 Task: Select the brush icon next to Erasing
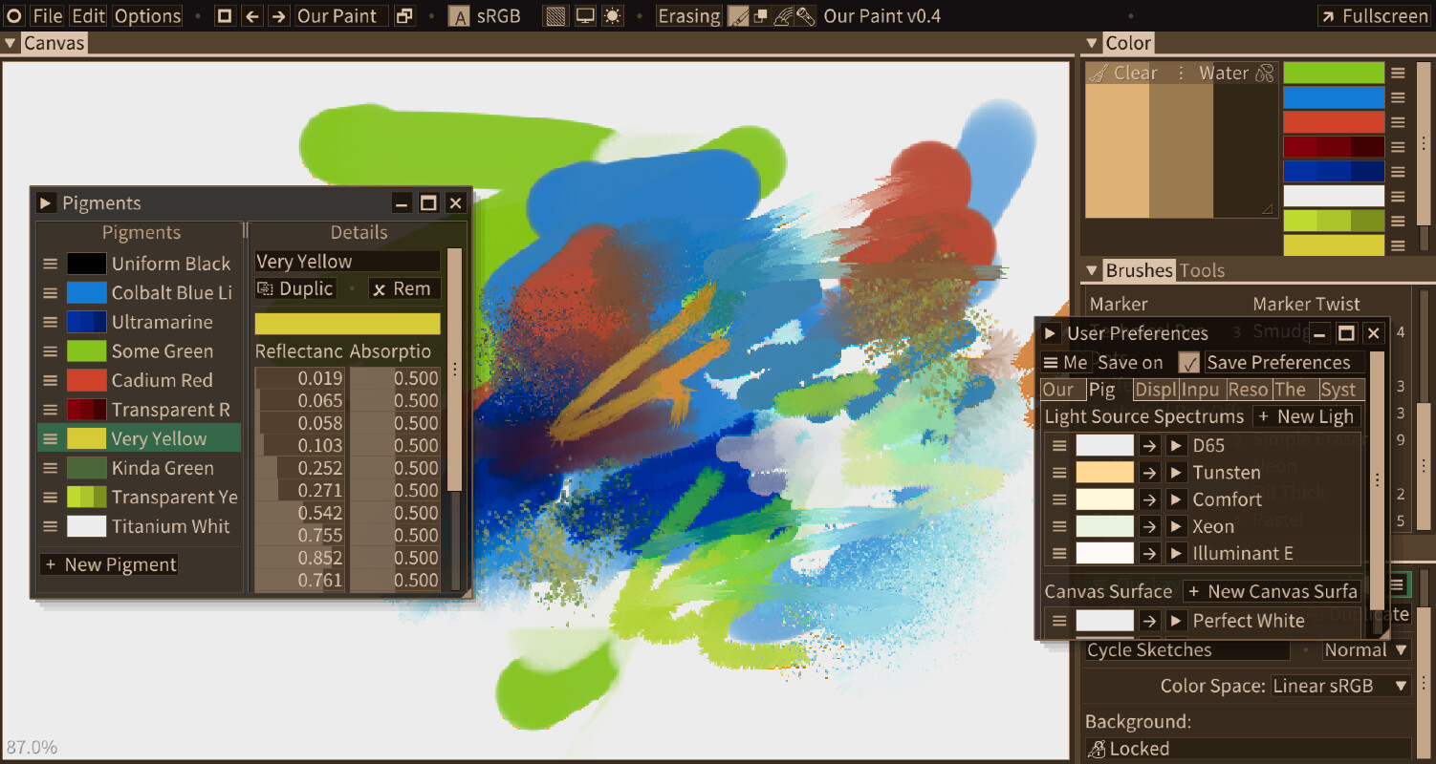(x=738, y=16)
